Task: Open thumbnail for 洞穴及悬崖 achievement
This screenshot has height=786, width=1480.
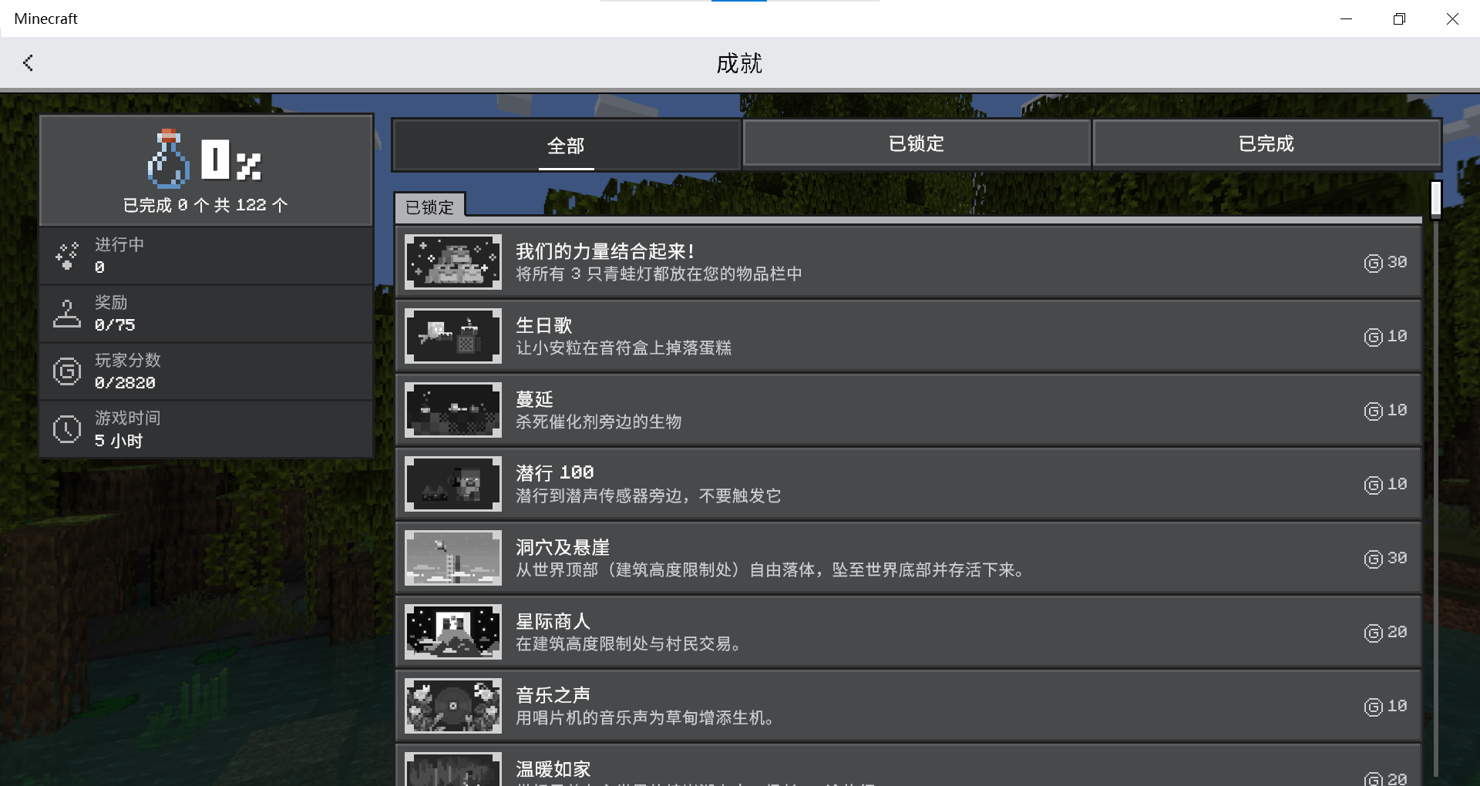Action: pyautogui.click(x=453, y=558)
